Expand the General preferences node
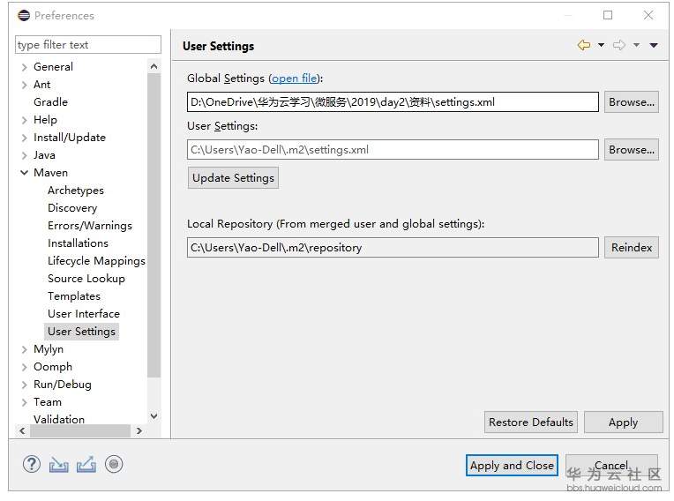674x501 pixels. [x=24, y=67]
